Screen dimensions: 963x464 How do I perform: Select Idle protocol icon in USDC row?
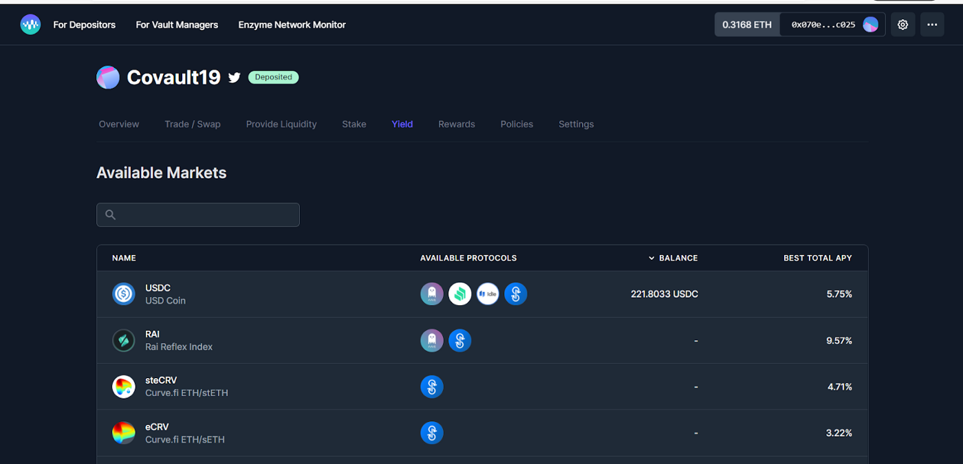pyautogui.click(x=488, y=294)
